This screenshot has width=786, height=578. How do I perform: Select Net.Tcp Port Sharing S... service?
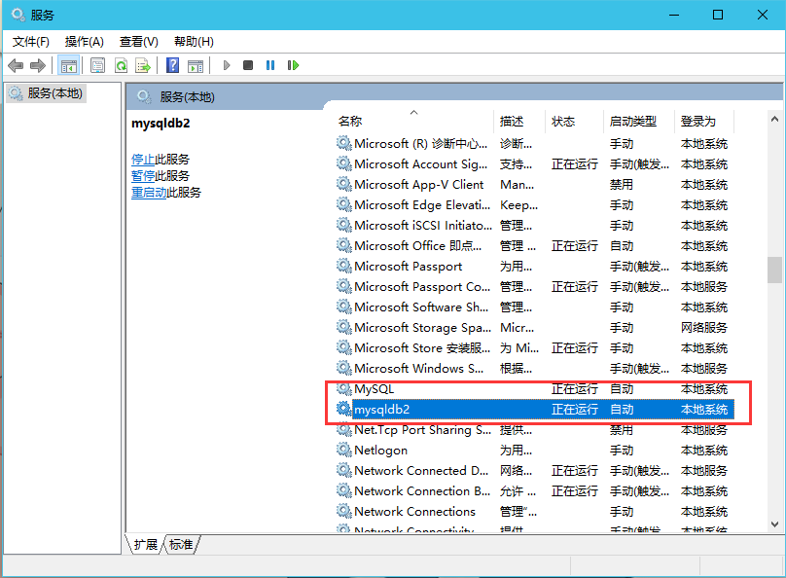point(534,430)
